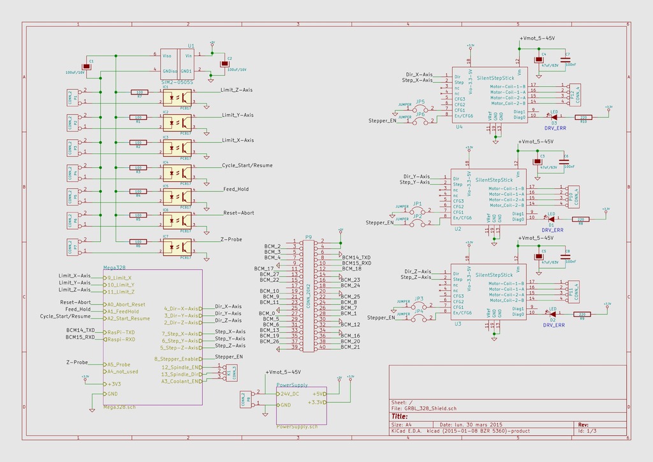Select optocoupler IC5 on Feed_Hold line

click(x=177, y=197)
